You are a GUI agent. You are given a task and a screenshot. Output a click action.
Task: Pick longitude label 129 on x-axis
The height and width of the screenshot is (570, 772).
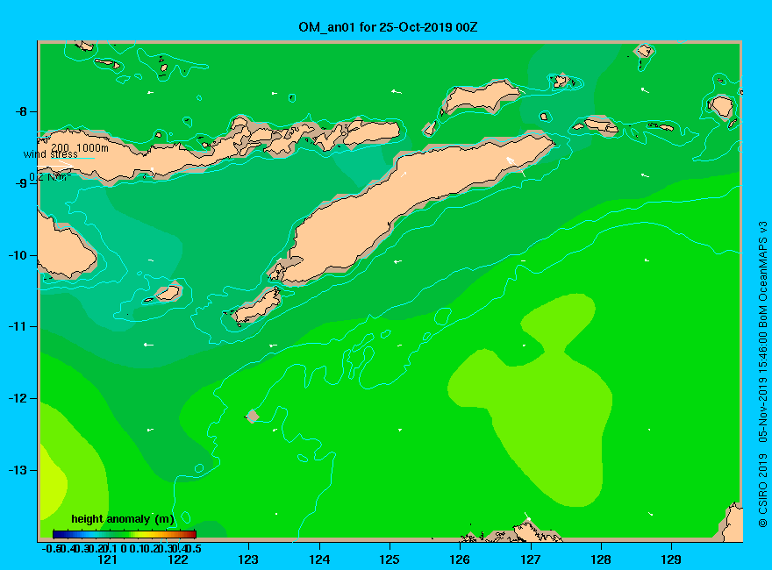671,559
